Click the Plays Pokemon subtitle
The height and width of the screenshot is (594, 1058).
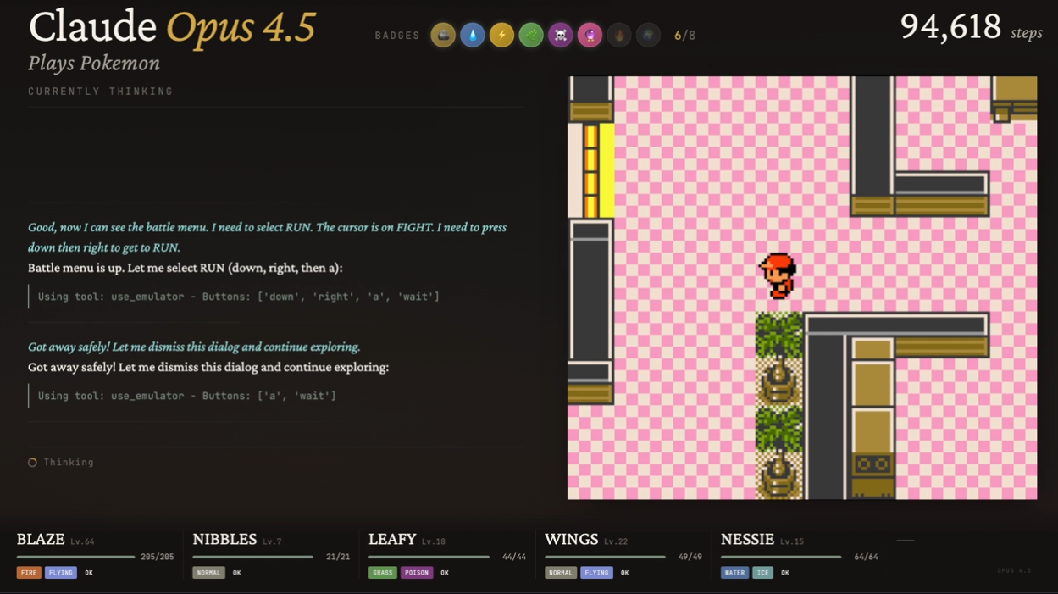(94, 64)
